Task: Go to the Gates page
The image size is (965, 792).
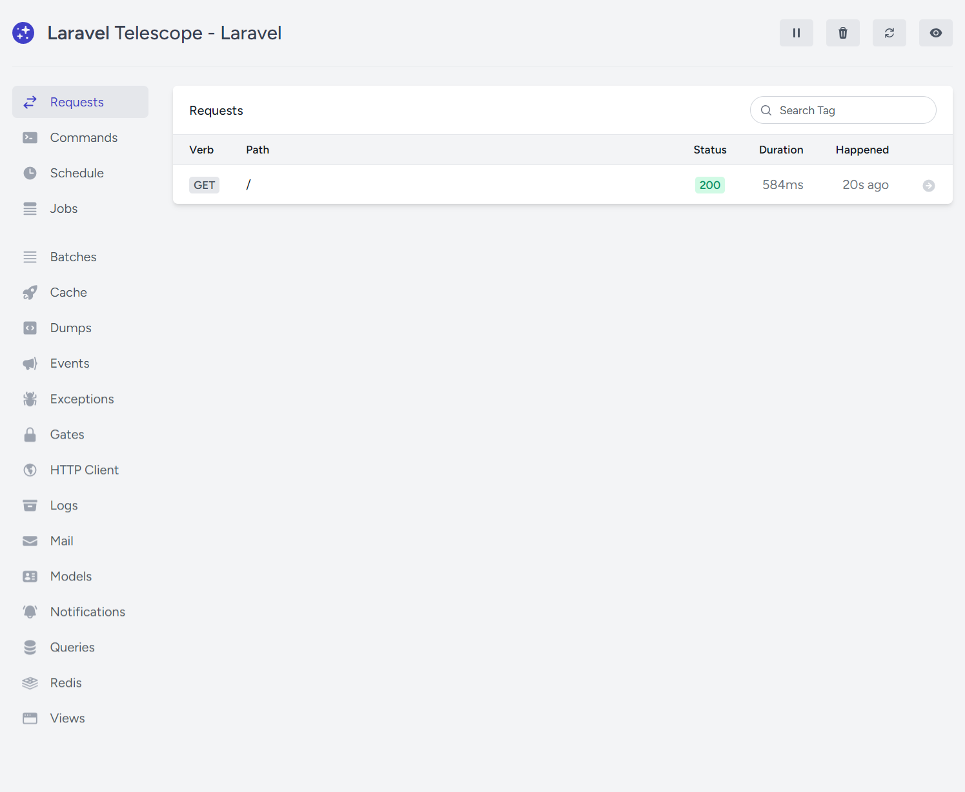Action: (x=67, y=434)
